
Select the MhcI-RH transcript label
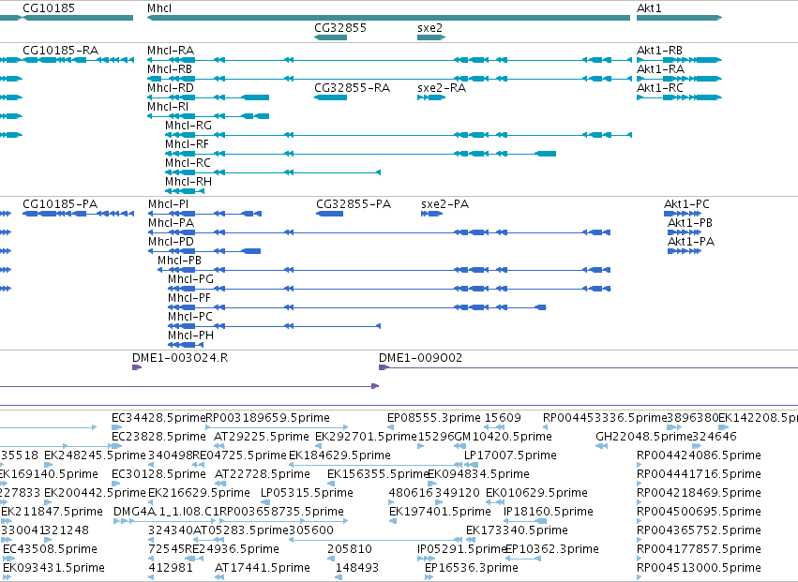[188, 182]
